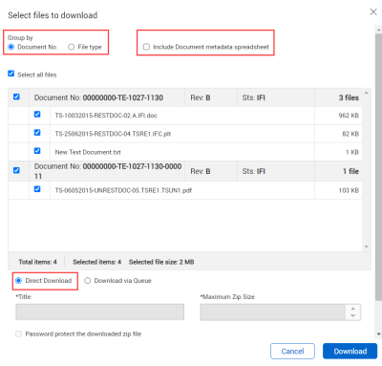Increase Maximum Zip Size with up arrow

[352, 309]
